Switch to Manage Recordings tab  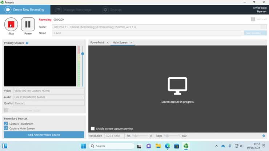[73, 9]
